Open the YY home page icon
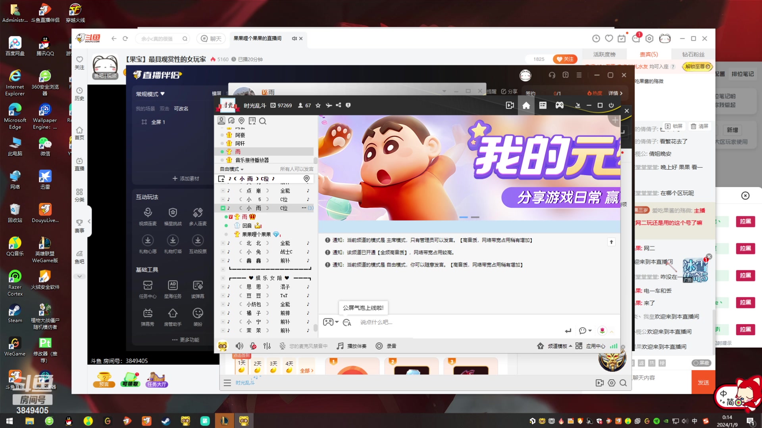 point(526,105)
